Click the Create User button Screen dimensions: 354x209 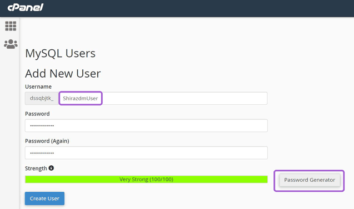(x=44, y=198)
